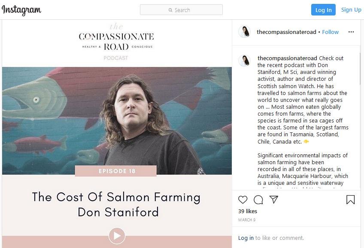Screen dimensions: 364x248
Task: Save post with the bookmark icon
Action: pos(350,199)
